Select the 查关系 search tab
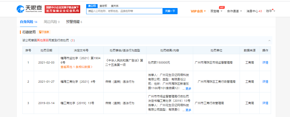Screen dimensions: 290x117 115,6
